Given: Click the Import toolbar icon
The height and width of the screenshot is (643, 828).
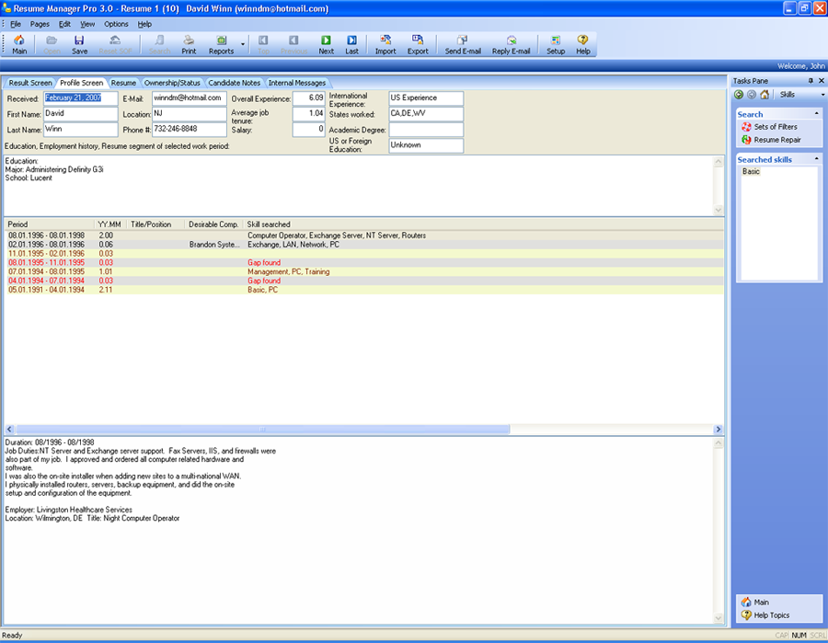Looking at the screenshot, I should 385,44.
